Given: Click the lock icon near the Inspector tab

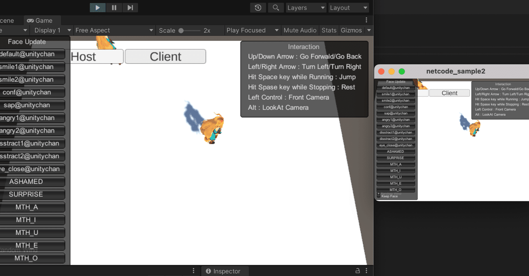Looking at the screenshot, I should tap(357, 271).
